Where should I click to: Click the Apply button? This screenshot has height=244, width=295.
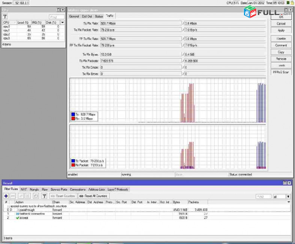click(x=281, y=30)
